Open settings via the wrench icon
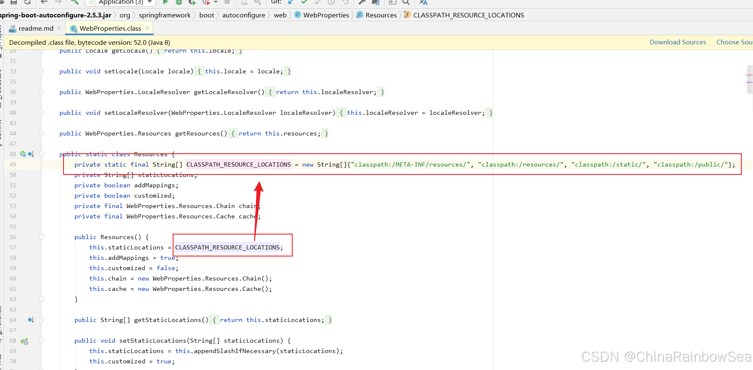The image size is (753, 370). coord(362,2)
